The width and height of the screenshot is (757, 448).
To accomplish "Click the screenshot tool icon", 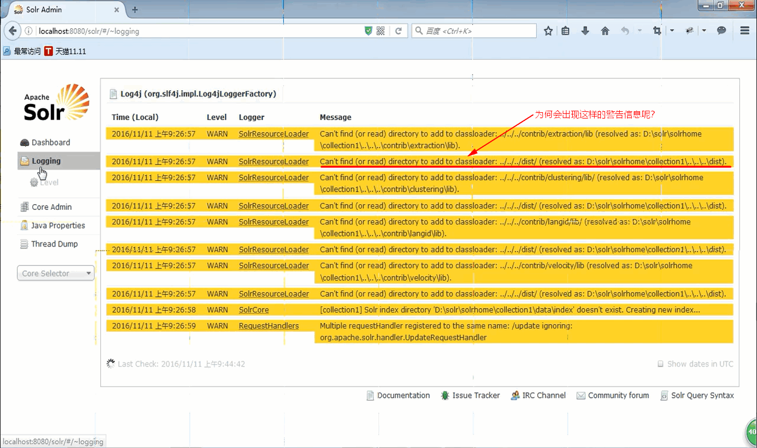I will (656, 30).
